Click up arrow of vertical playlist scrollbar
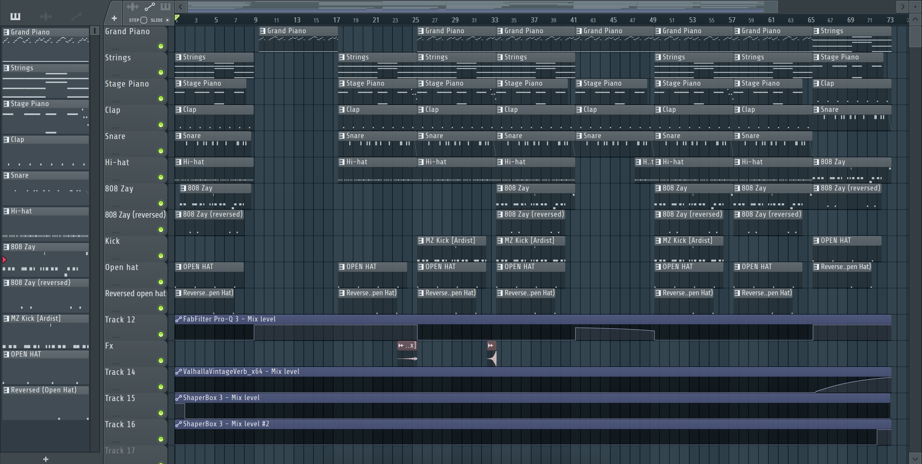 point(915,20)
